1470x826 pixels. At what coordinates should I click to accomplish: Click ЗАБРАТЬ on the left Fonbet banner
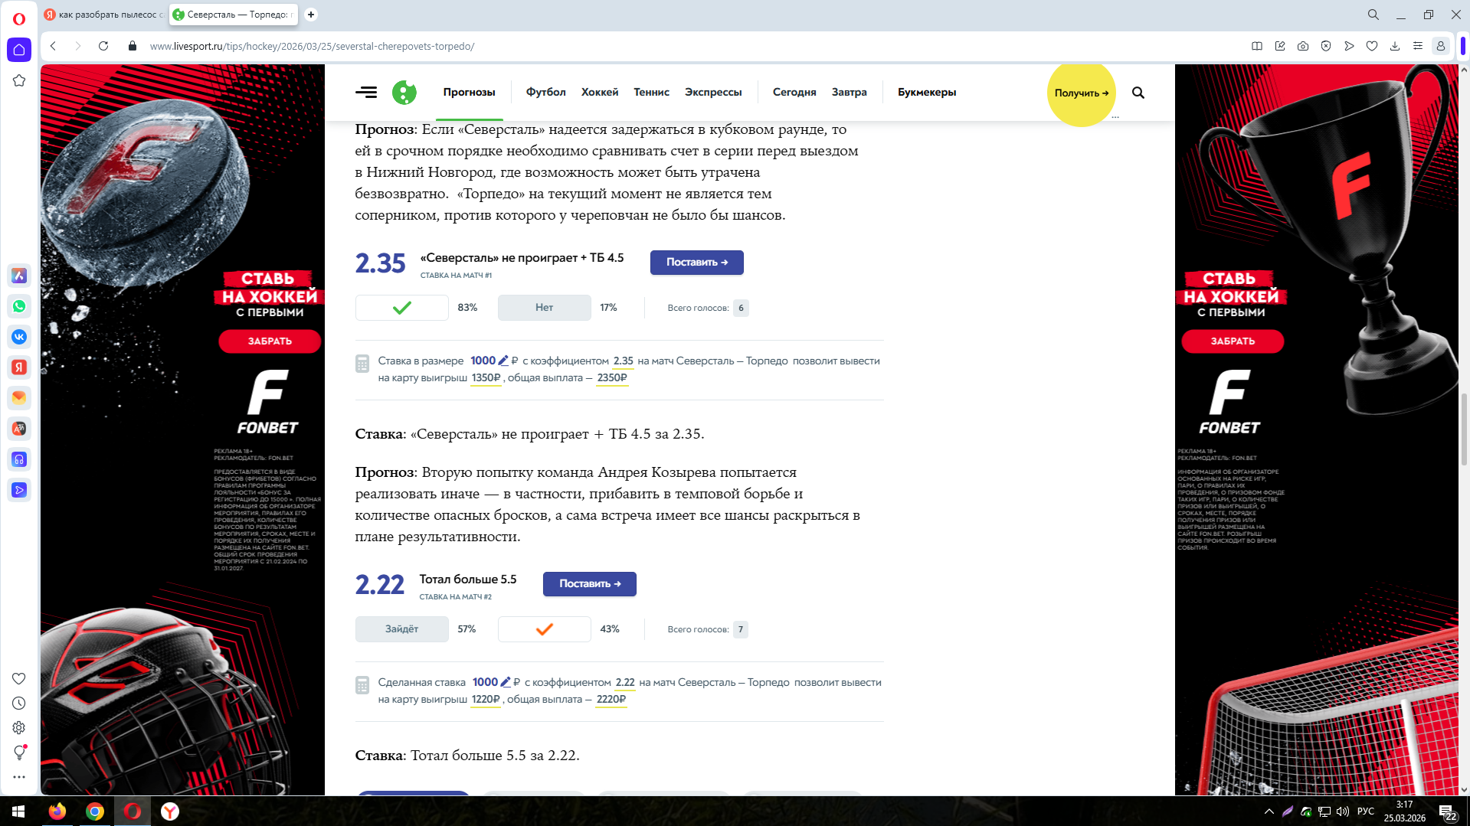[x=270, y=341]
